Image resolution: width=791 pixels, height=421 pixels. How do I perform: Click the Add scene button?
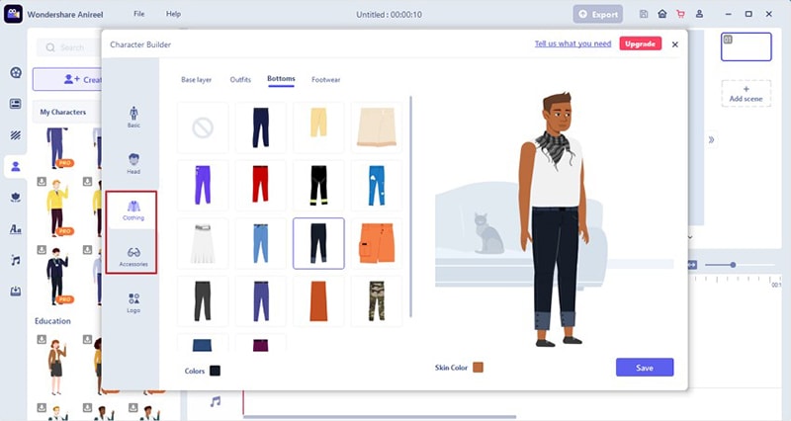click(x=747, y=94)
